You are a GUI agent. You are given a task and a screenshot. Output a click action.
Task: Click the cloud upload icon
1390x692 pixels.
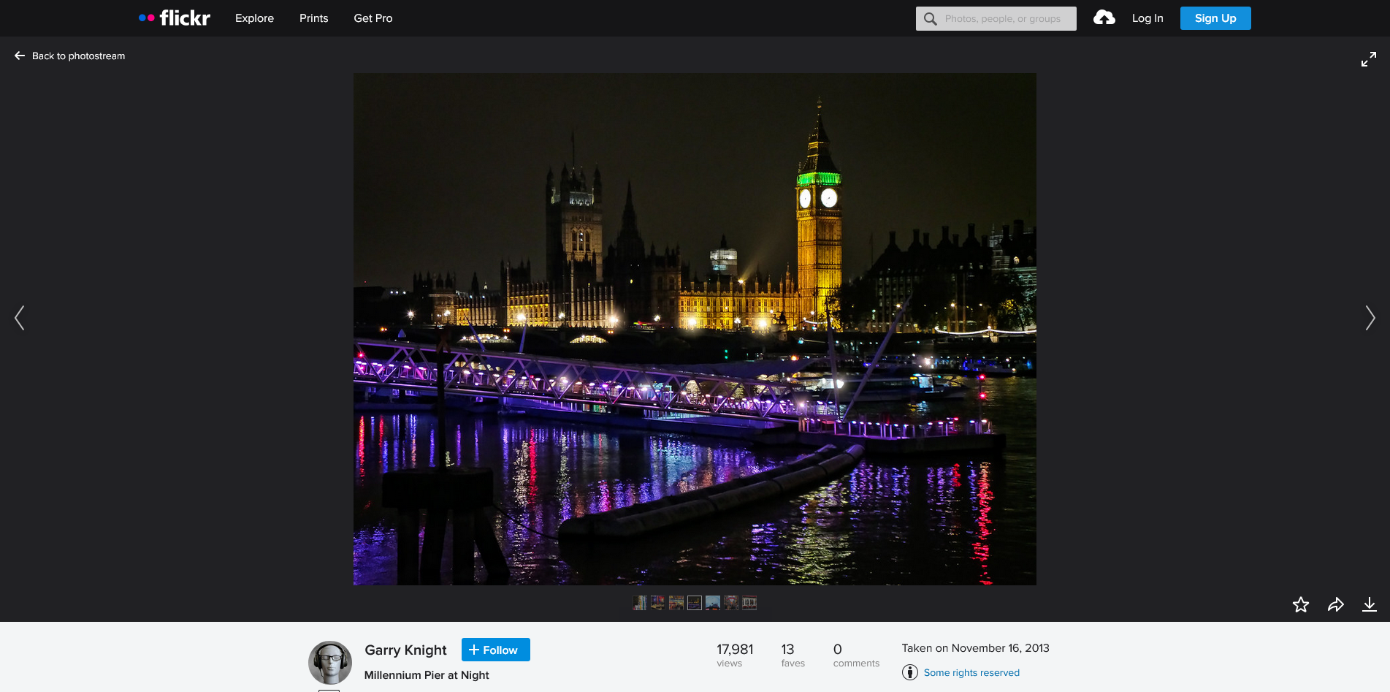click(x=1104, y=18)
